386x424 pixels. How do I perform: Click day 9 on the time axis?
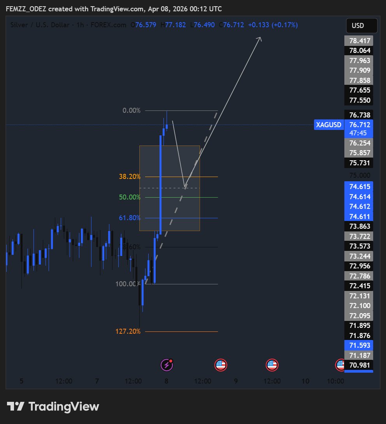pos(236,381)
